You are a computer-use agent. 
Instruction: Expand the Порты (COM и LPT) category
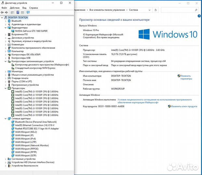coord(6,82)
